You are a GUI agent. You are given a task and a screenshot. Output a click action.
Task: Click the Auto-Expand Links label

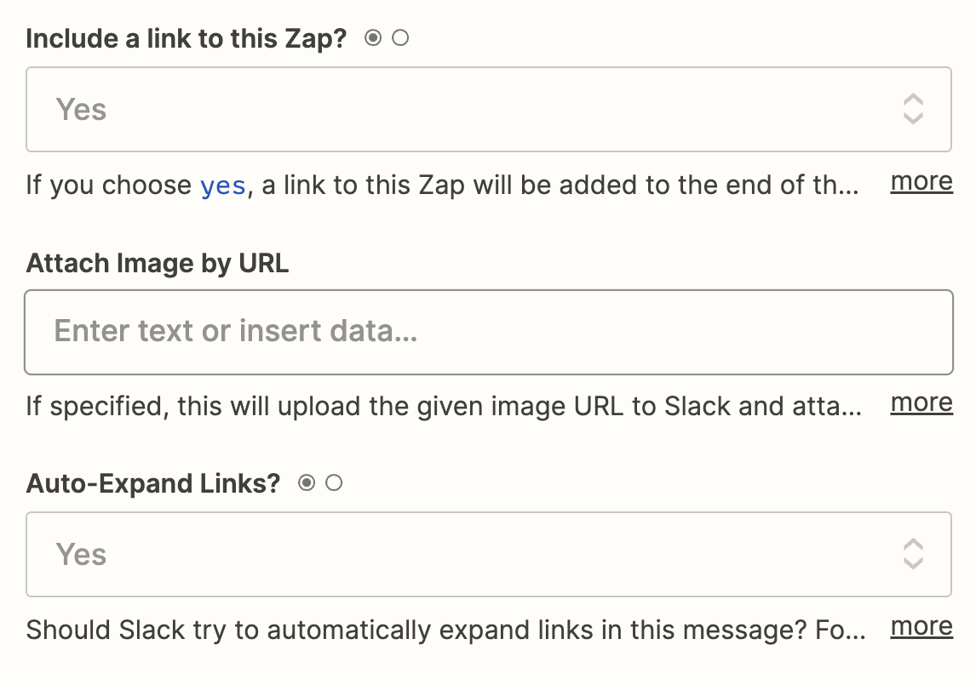[x=153, y=483]
